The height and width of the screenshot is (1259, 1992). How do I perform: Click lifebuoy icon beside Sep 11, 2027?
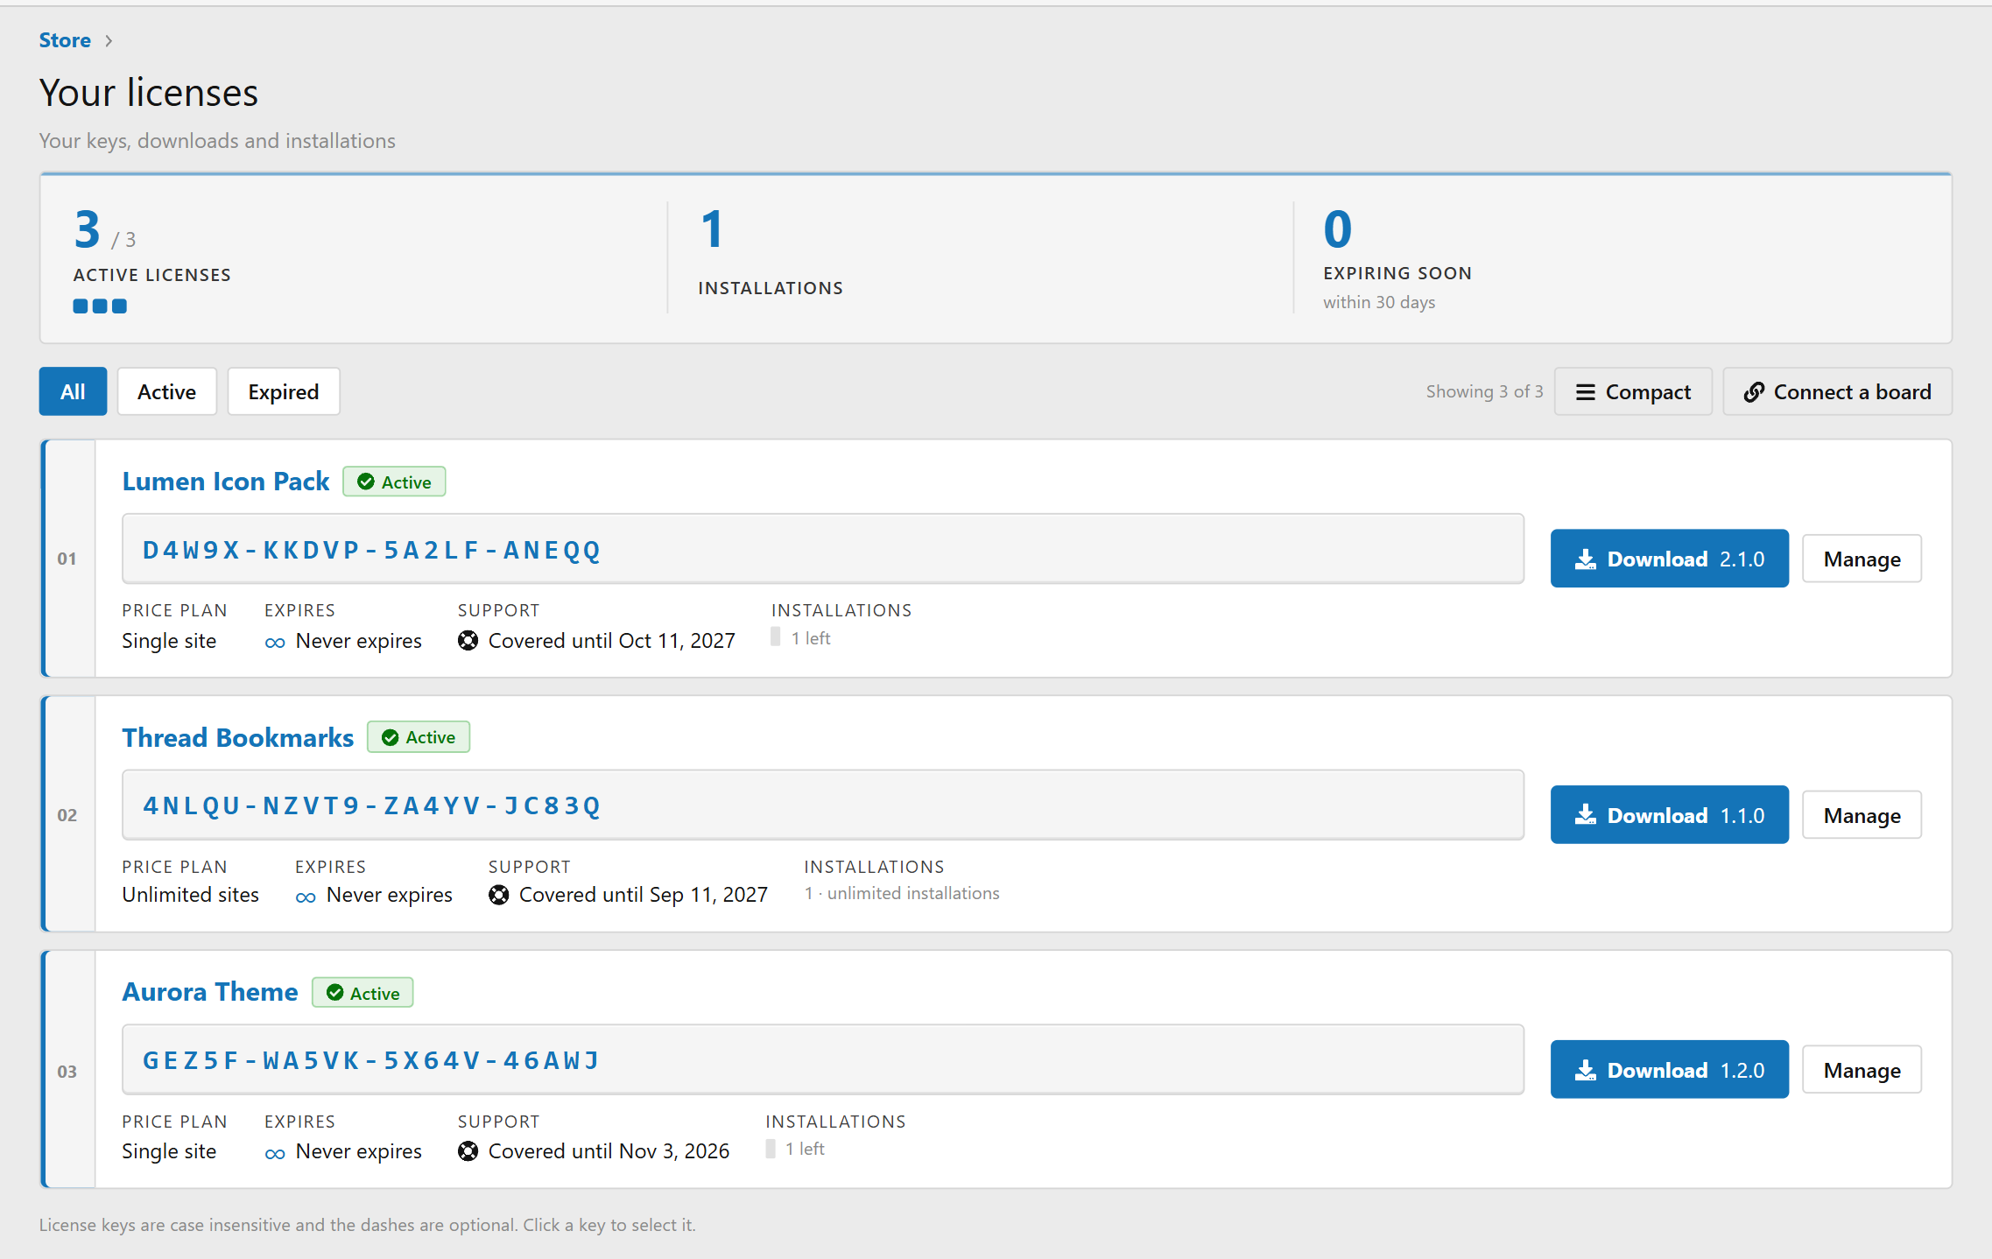point(499,895)
